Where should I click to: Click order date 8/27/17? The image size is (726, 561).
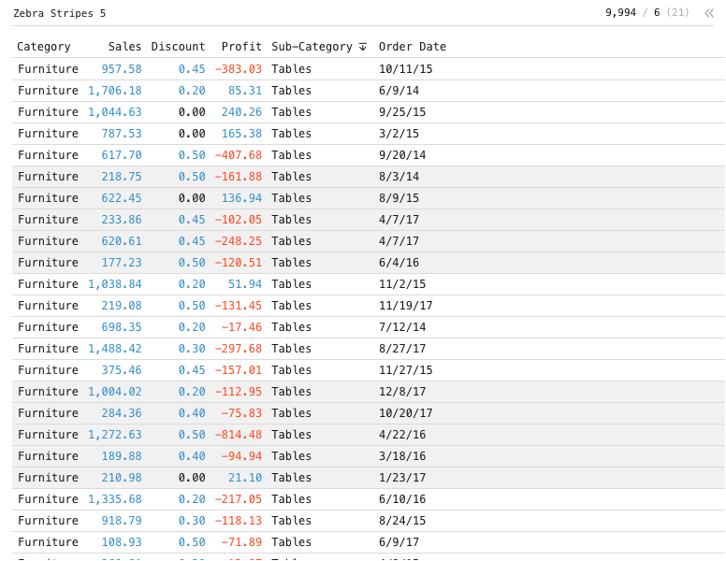point(402,349)
